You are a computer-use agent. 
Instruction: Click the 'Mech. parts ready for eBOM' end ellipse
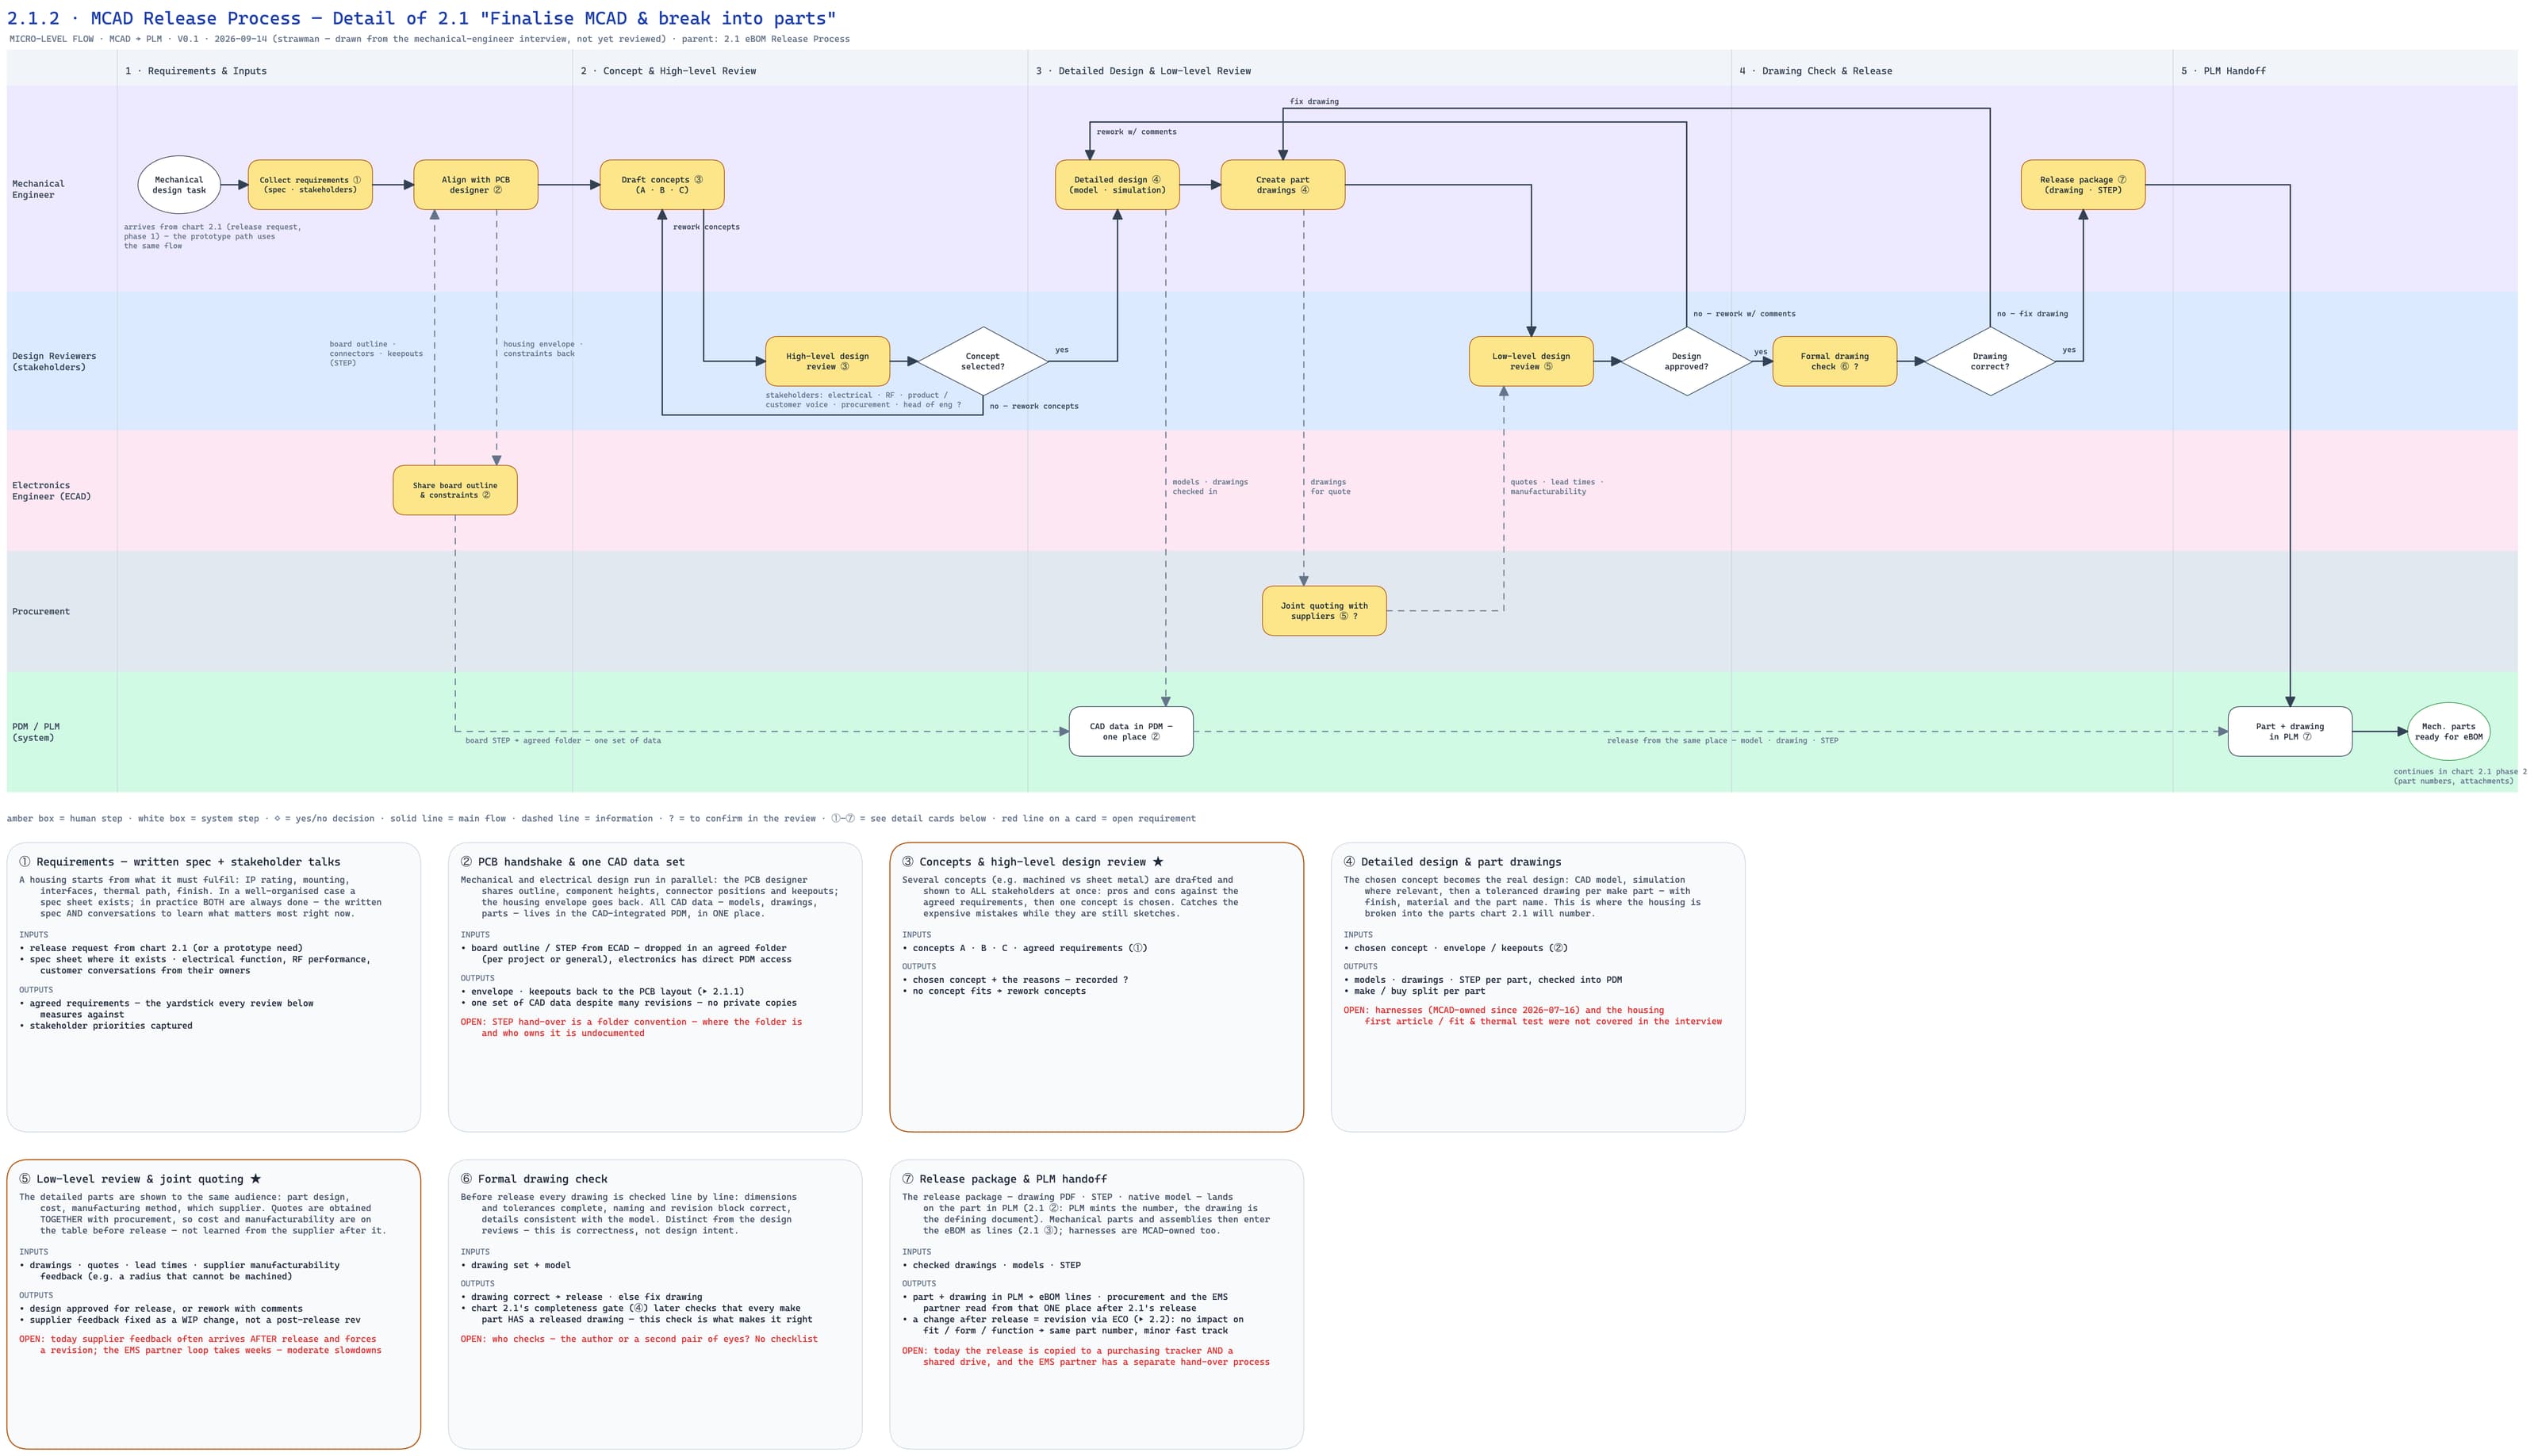click(x=2449, y=732)
